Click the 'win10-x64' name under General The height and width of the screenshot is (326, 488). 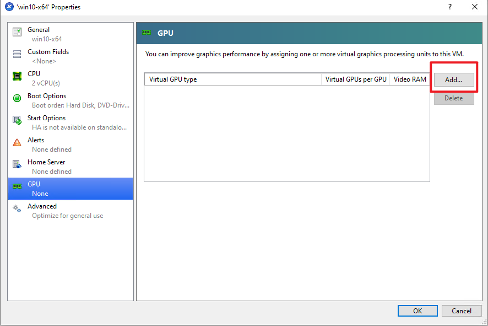tap(47, 39)
